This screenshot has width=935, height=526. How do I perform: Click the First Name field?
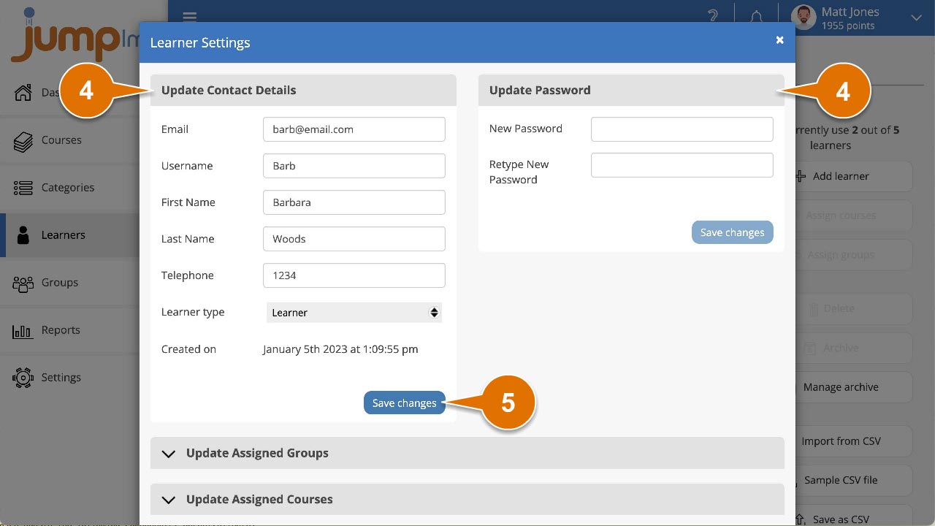tap(354, 202)
